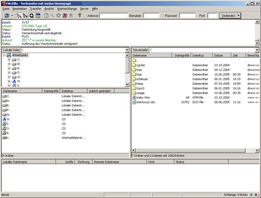Open the Lokale Seite path dropdown
The image size is (261, 198).
(x=127, y=50)
